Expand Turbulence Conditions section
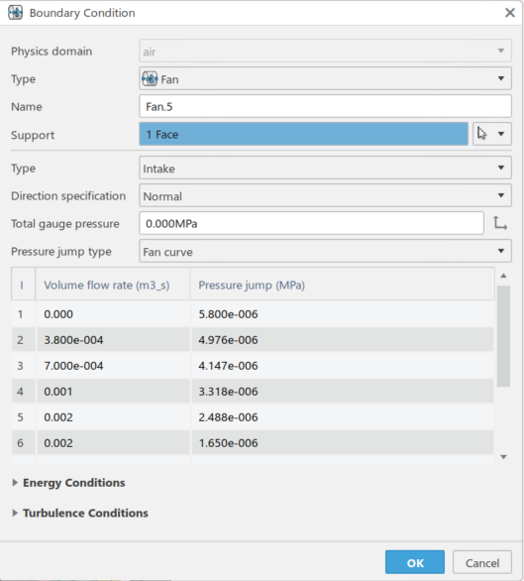Screen dimensions: 524x581 pyautogui.click(x=80, y=513)
